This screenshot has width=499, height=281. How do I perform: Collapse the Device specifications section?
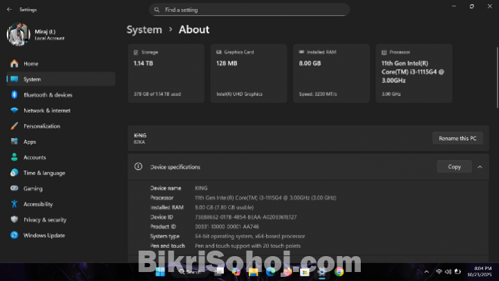point(480,167)
